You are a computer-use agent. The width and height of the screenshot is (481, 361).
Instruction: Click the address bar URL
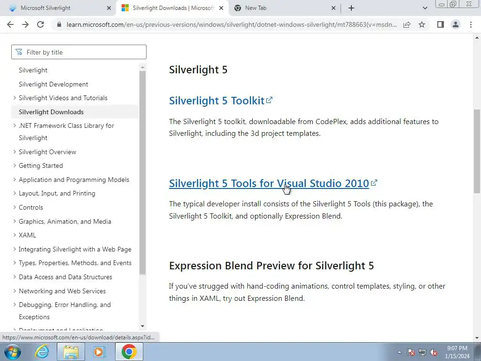(x=232, y=24)
